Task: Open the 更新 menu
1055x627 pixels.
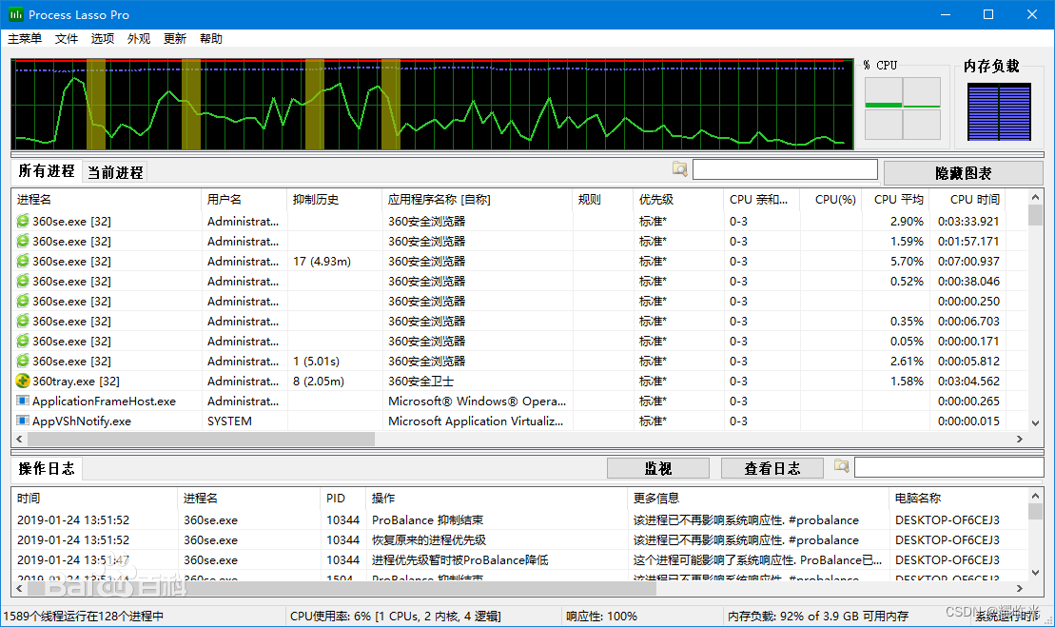Action: coord(175,38)
